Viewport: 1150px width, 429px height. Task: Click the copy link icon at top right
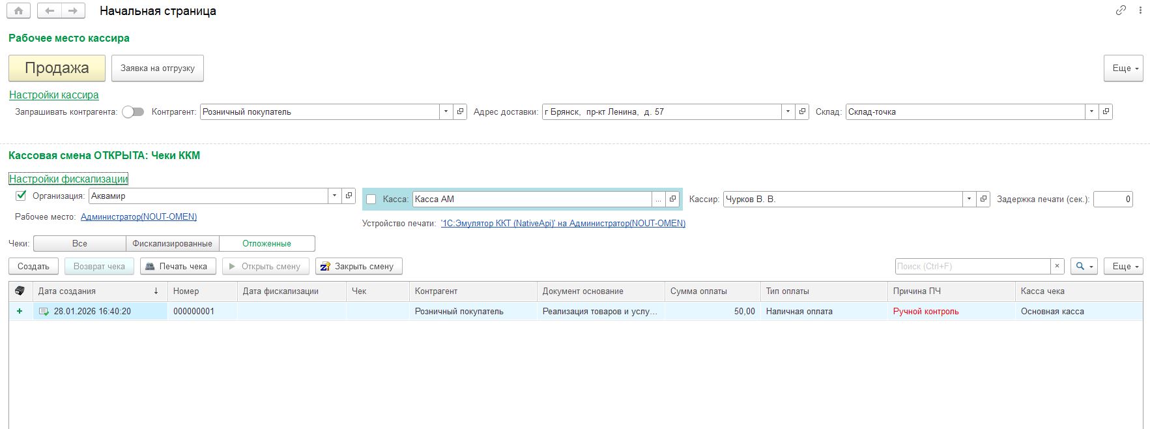[1121, 10]
